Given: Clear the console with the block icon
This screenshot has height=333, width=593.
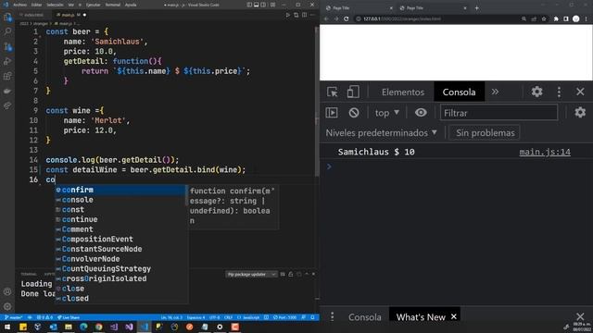Looking at the screenshot, I should (x=354, y=113).
